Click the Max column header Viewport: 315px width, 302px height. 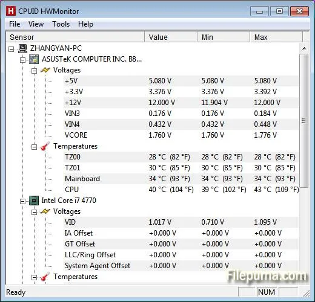point(276,37)
